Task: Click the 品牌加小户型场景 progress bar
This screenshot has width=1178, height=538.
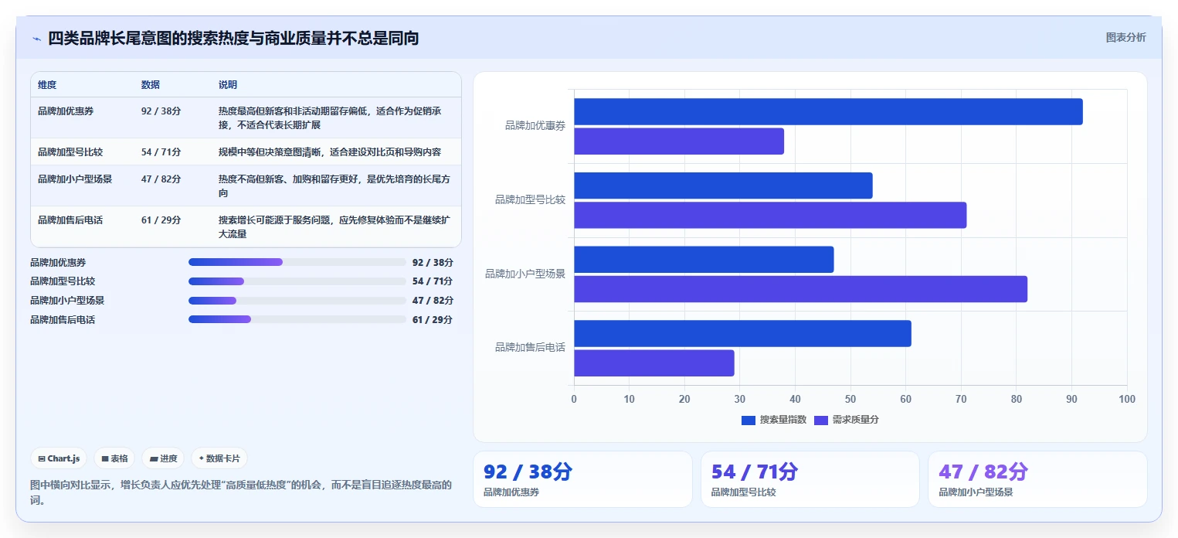Action: point(297,300)
